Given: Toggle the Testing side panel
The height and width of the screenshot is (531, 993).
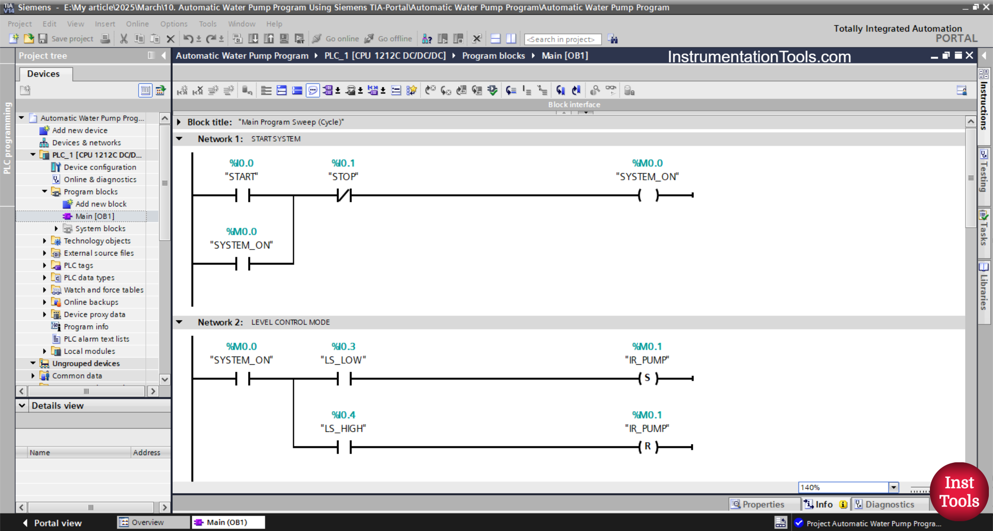Looking at the screenshot, I should (984, 173).
